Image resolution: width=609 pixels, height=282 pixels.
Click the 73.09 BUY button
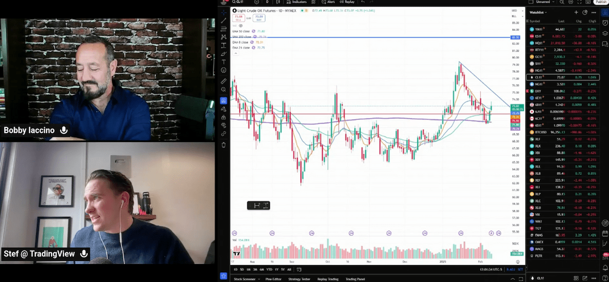258,18
